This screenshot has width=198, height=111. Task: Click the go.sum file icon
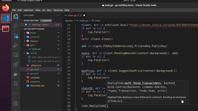coord(28,73)
